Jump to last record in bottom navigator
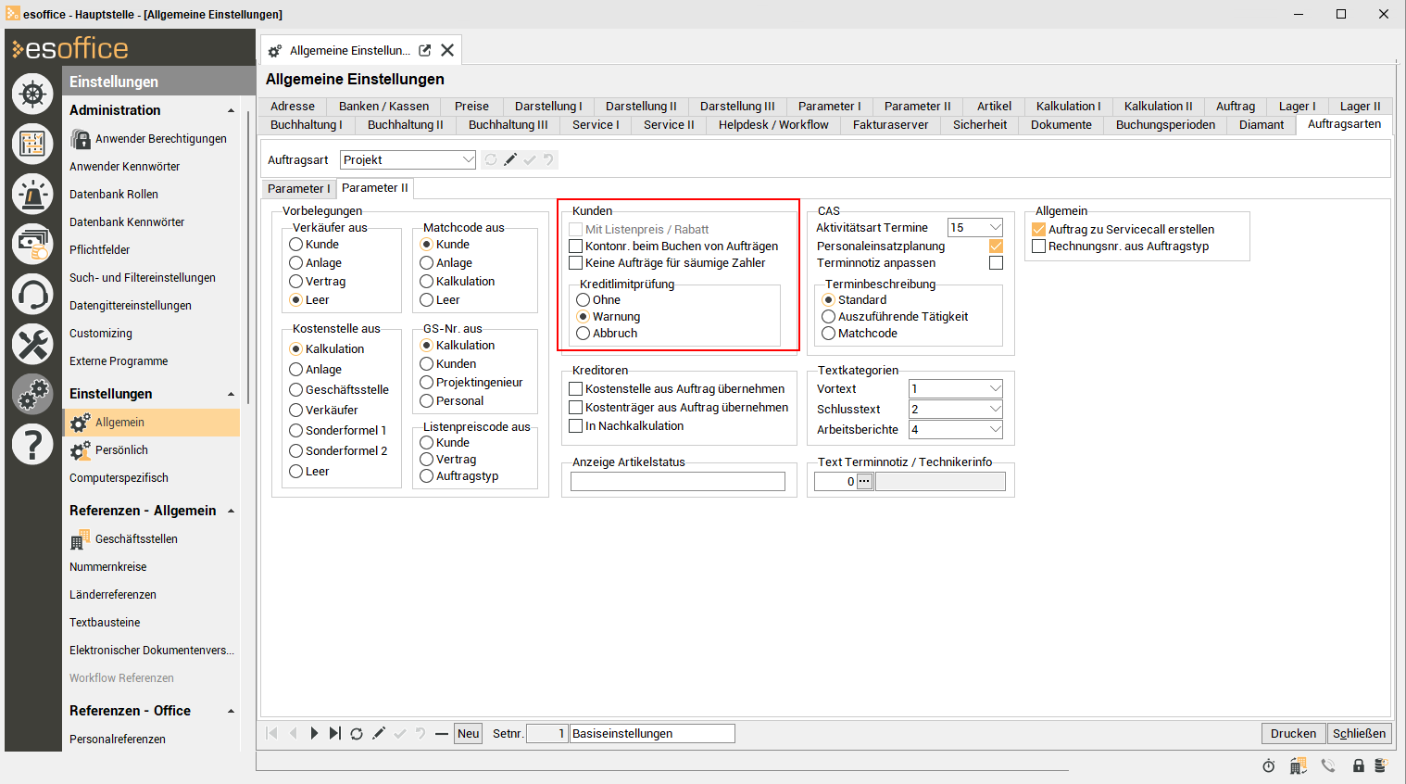Screen dimensions: 1406x784 335,734
